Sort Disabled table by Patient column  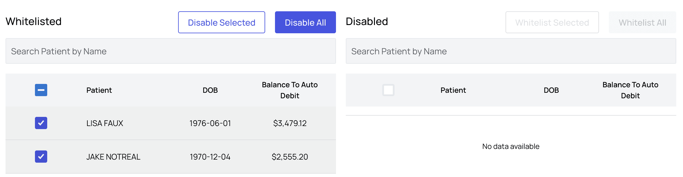[453, 90]
